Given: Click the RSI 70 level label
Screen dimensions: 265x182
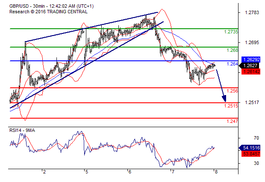Looking at the screenshot, I should (x=256, y=138).
